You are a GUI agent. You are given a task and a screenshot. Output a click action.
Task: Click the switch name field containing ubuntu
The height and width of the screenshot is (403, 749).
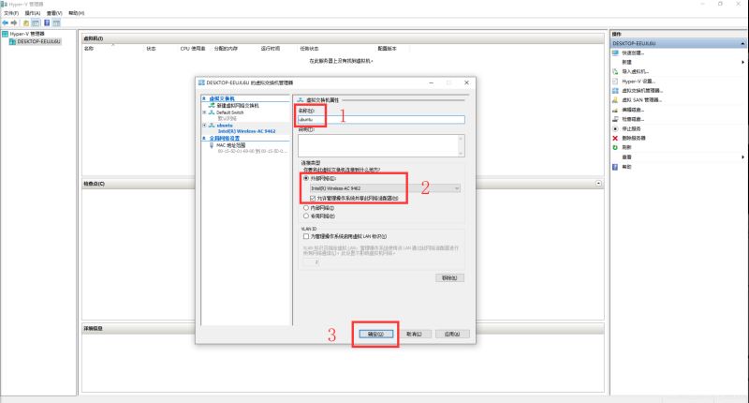380,119
